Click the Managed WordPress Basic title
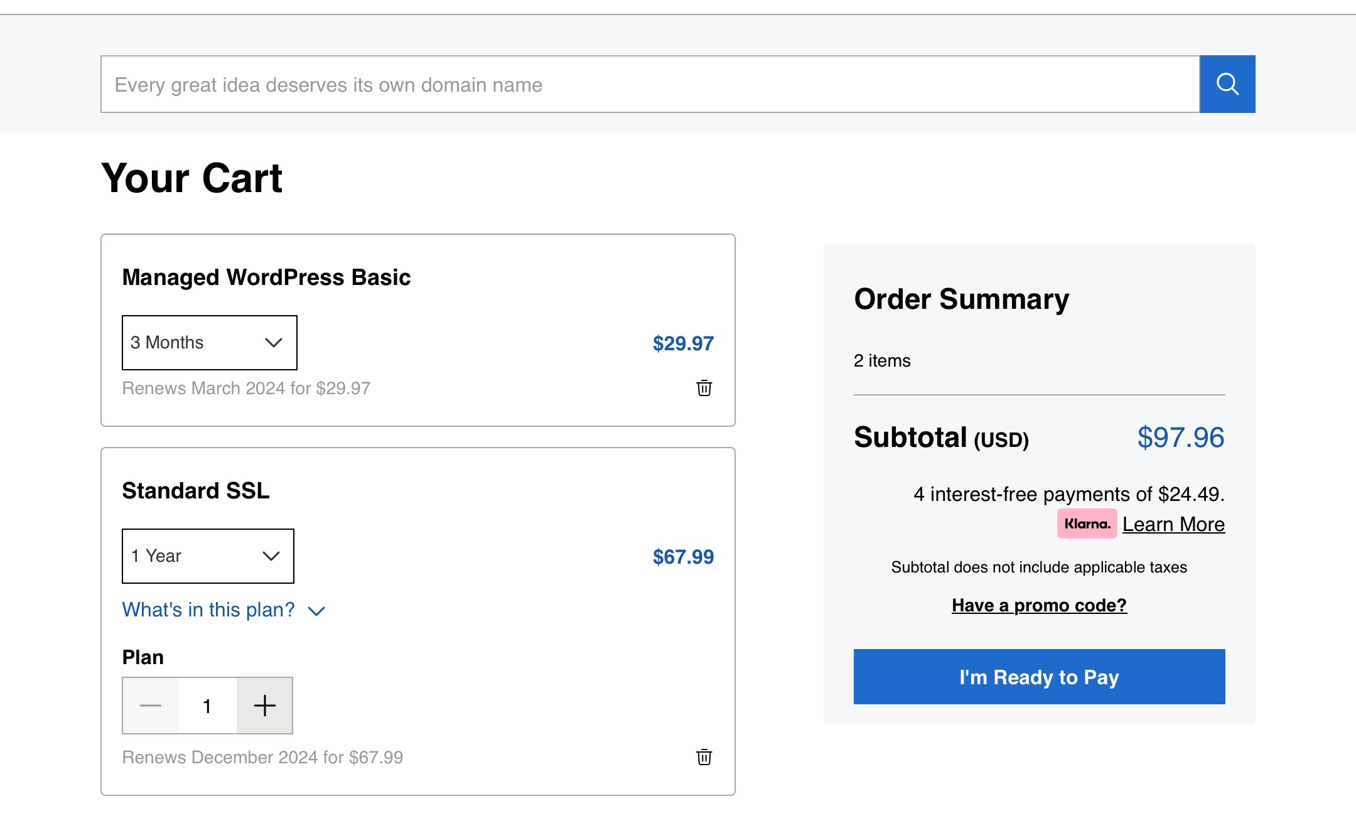 [266, 277]
